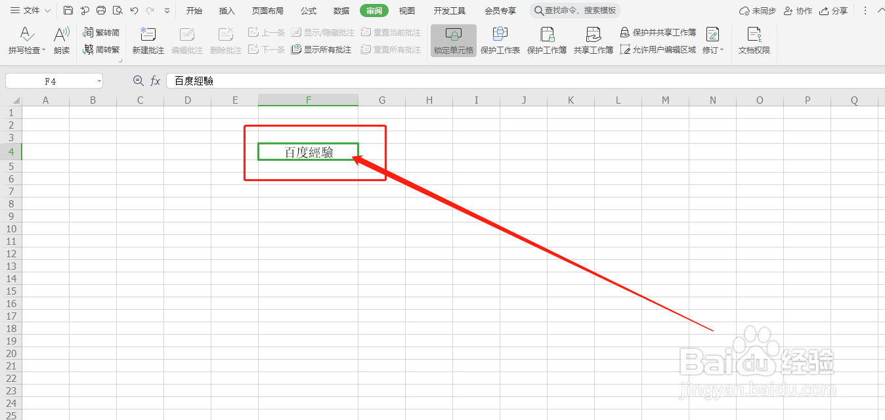This screenshot has height=420, width=885.
Task: Click 共享工作簿 share workbook icon
Action: [x=594, y=41]
